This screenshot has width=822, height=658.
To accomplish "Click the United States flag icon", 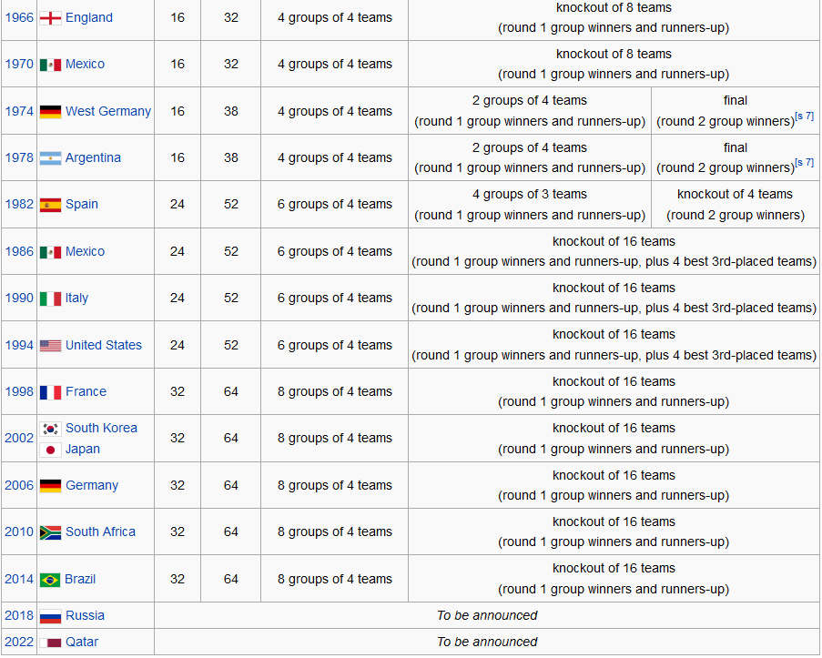I will click(x=50, y=346).
